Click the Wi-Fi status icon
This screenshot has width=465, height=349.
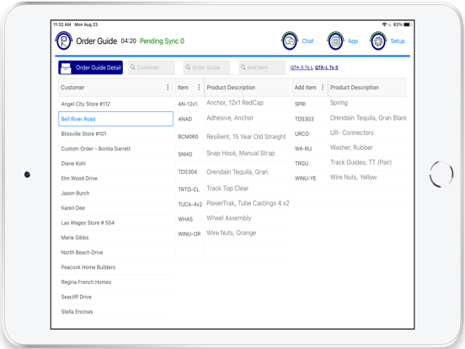click(x=384, y=24)
